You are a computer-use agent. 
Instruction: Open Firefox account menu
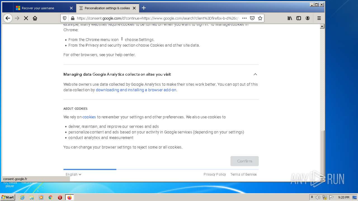tap(308, 18)
